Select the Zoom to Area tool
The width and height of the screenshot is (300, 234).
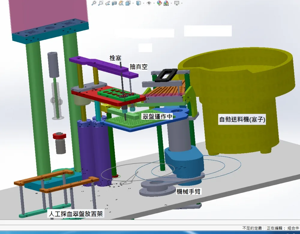[100, 3]
